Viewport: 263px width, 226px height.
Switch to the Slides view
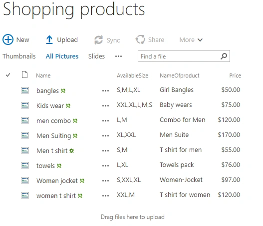pyautogui.click(x=96, y=56)
